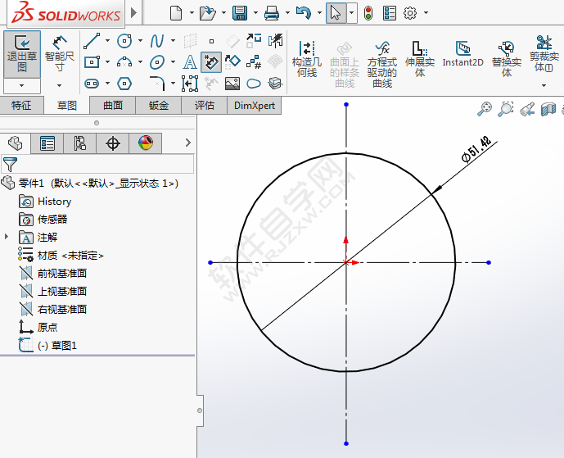The height and width of the screenshot is (458, 564).
Task: Activate the sketch Text tool
Action: [190, 62]
